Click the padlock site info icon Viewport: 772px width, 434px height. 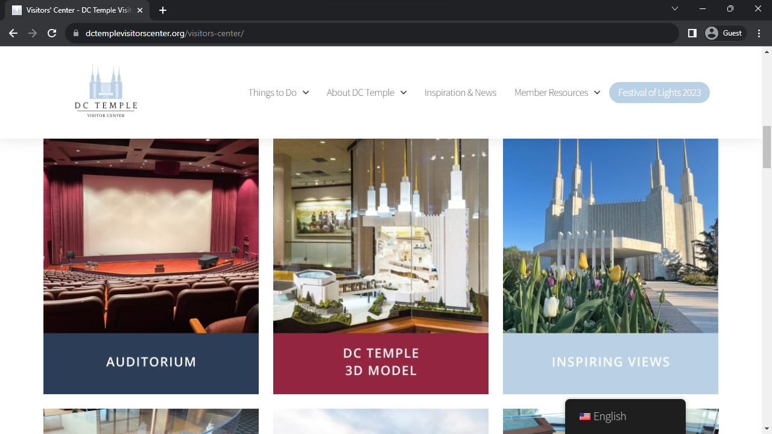(x=76, y=33)
